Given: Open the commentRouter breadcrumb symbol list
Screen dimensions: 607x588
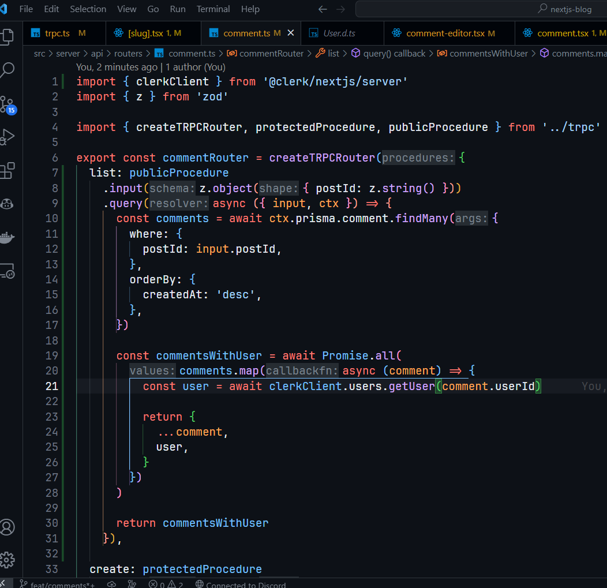Looking at the screenshot, I should 271,54.
